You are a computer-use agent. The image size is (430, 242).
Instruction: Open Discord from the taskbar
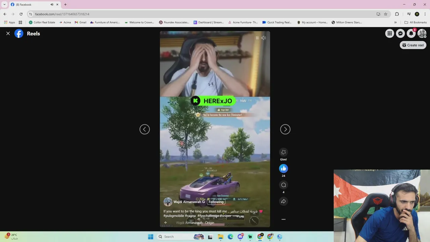pyautogui.click(x=240, y=237)
